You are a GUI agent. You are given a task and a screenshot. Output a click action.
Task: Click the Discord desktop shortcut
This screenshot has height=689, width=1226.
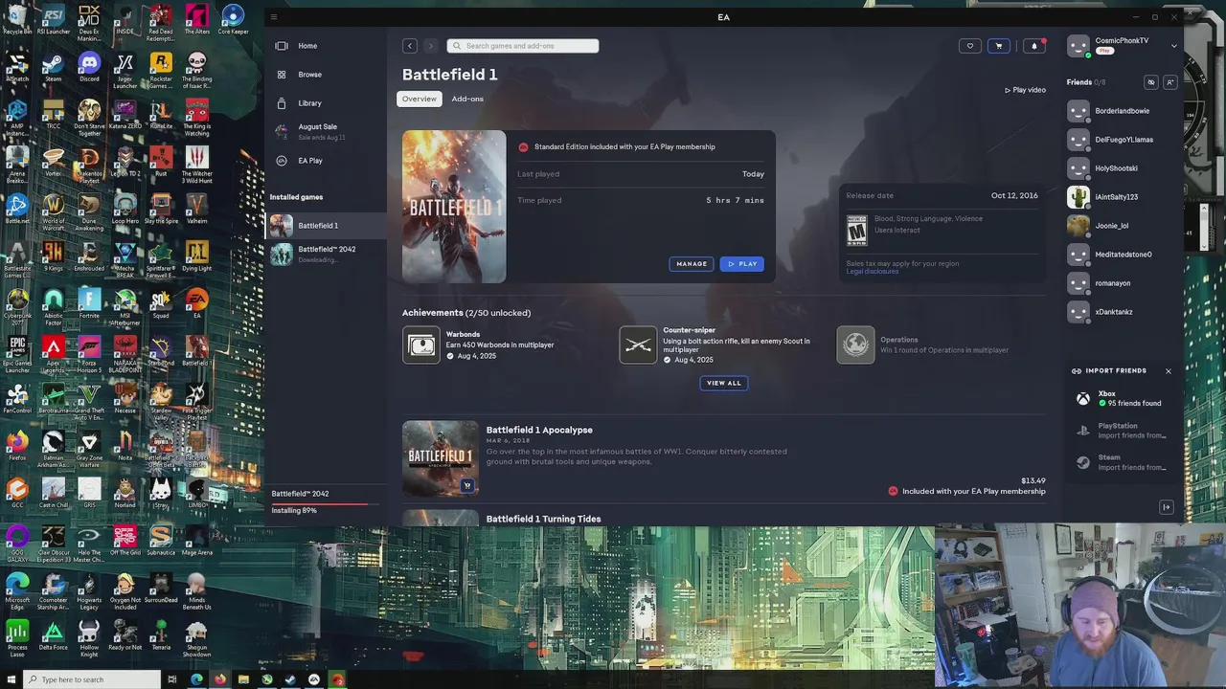(x=89, y=68)
